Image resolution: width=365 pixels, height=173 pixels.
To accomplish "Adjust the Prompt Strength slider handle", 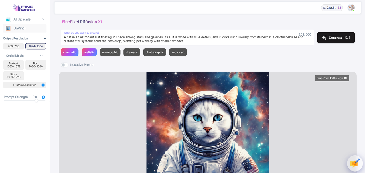I will coord(36,101).
